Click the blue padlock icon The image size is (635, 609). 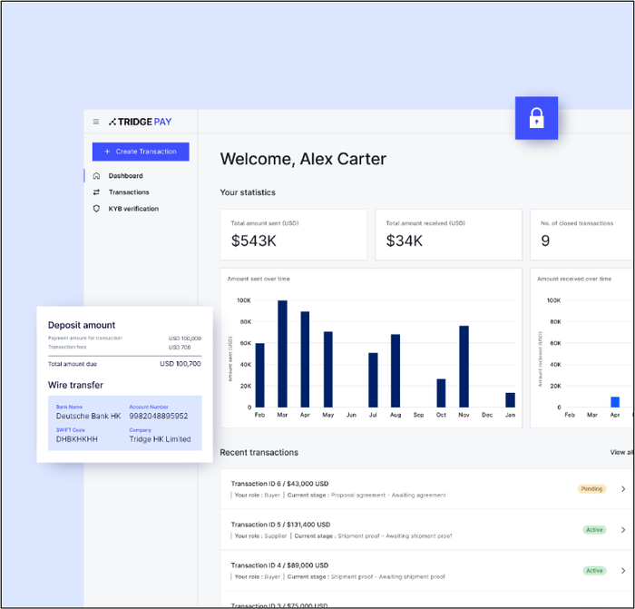pyautogui.click(x=536, y=118)
